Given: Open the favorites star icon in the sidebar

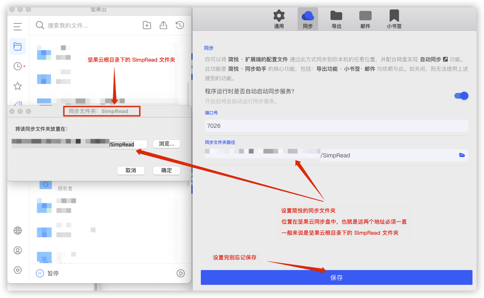Looking at the screenshot, I should pos(18,86).
